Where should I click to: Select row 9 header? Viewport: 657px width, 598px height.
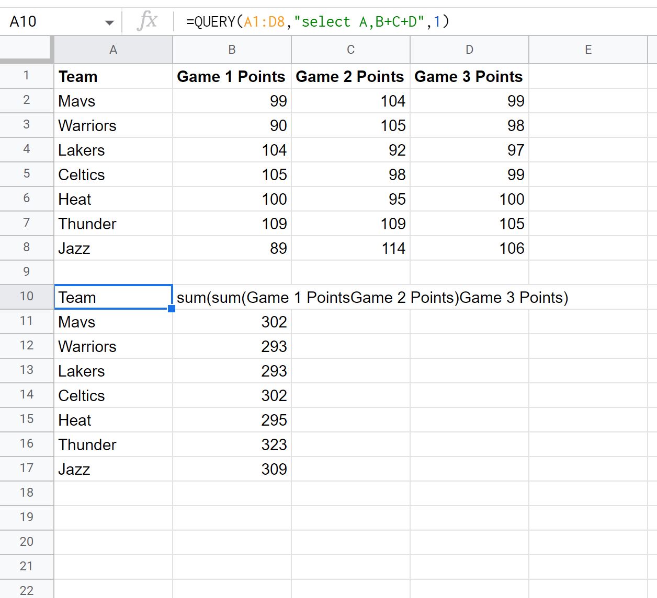26,272
